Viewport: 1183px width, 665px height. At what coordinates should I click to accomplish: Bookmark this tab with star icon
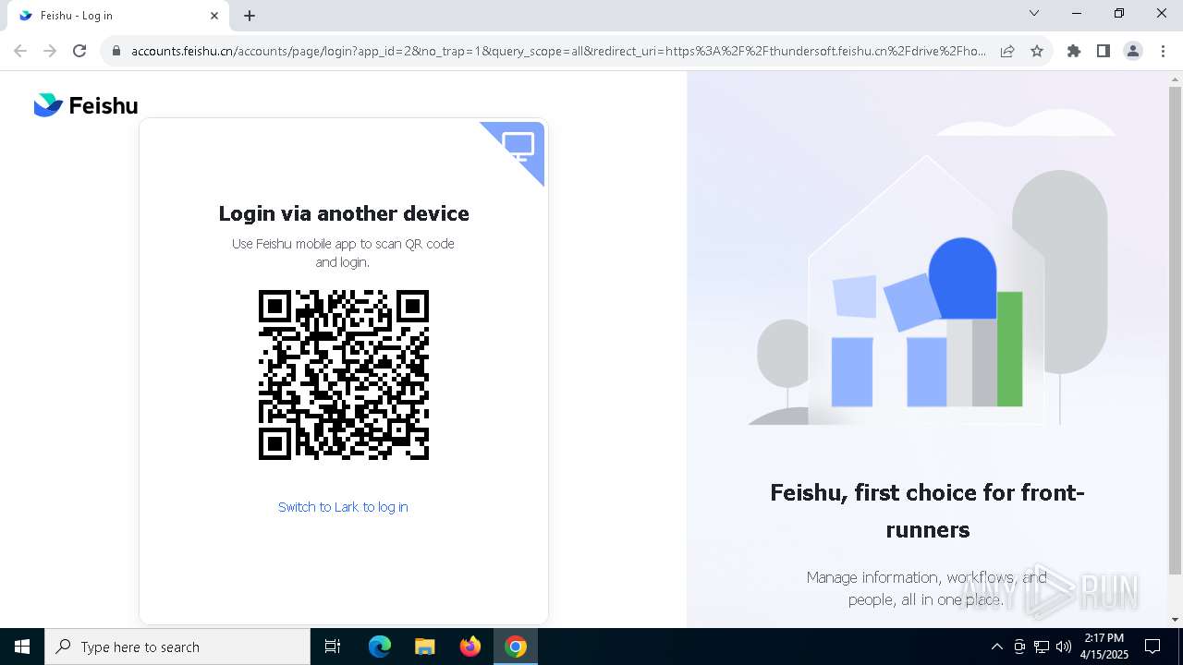pos(1037,51)
